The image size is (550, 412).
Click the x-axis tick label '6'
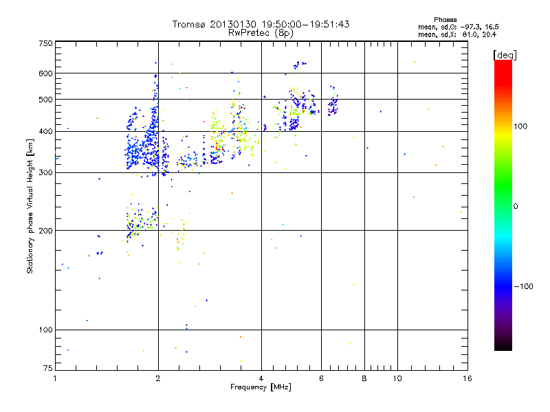321,378
